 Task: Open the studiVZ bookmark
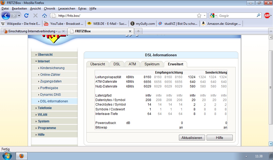(x=178, y=24)
